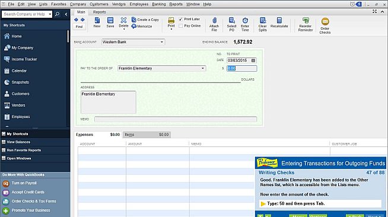Screen dimensions: 388x217
Task: Open Select PO
Action: (x=231, y=24)
